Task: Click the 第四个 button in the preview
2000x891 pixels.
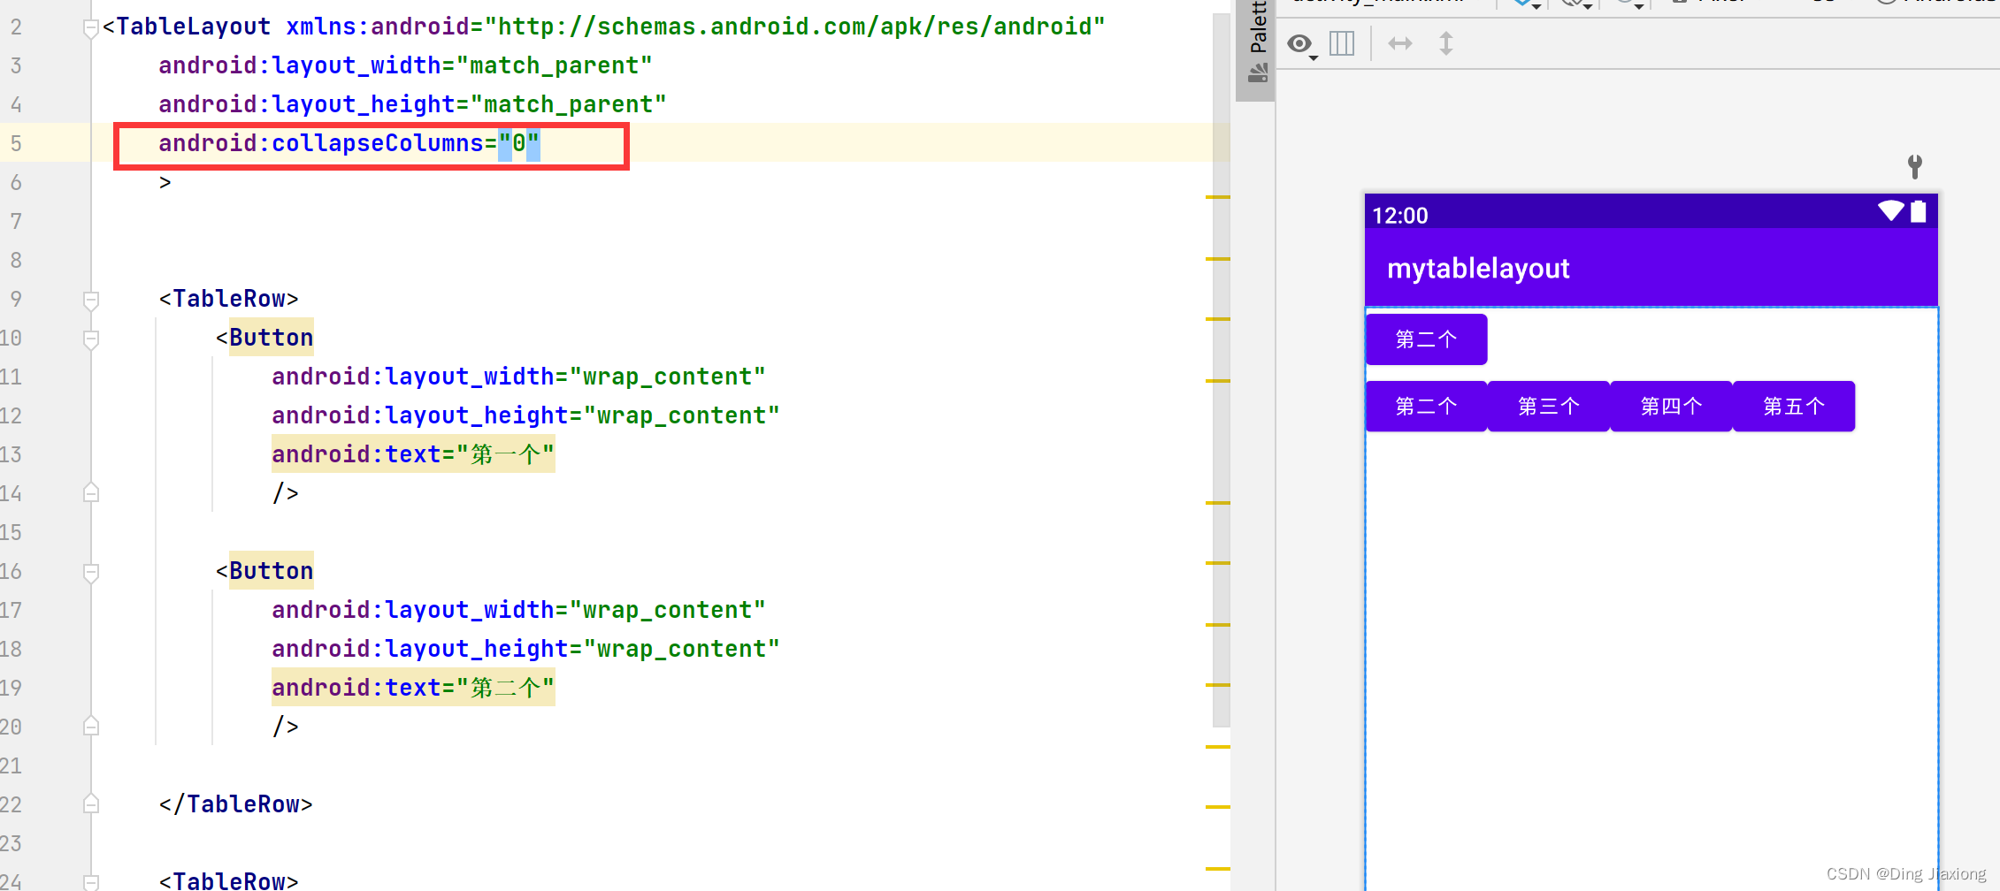Action: 1671,407
